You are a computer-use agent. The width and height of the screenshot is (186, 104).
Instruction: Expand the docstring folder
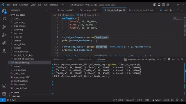(29, 29)
